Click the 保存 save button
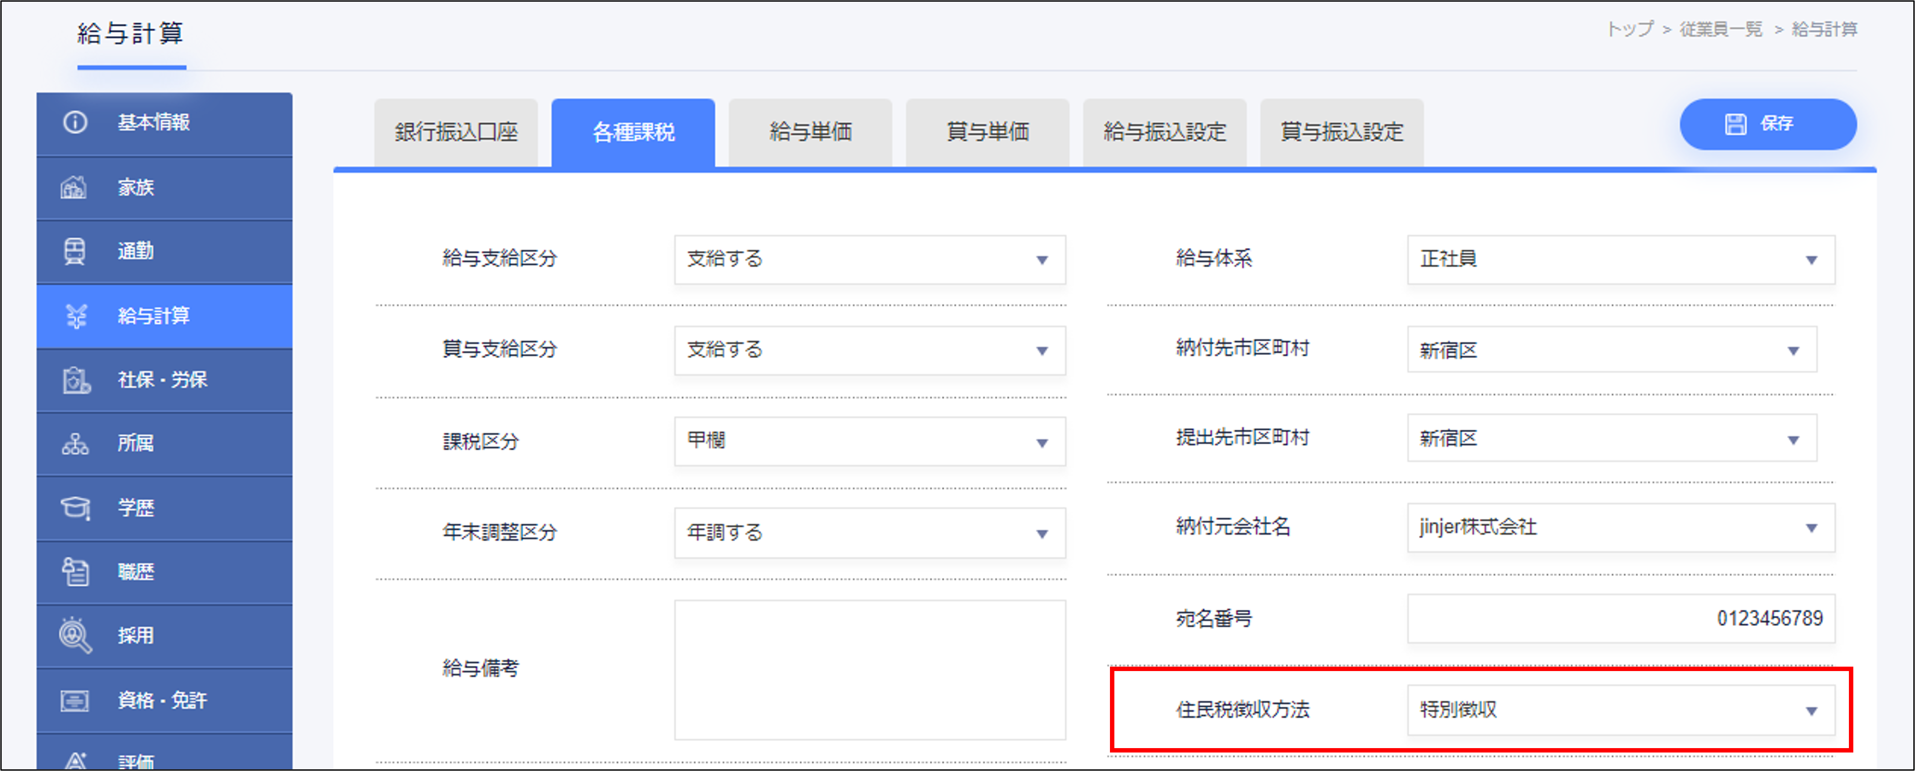The image size is (1915, 771). [x=1768, y=124]
